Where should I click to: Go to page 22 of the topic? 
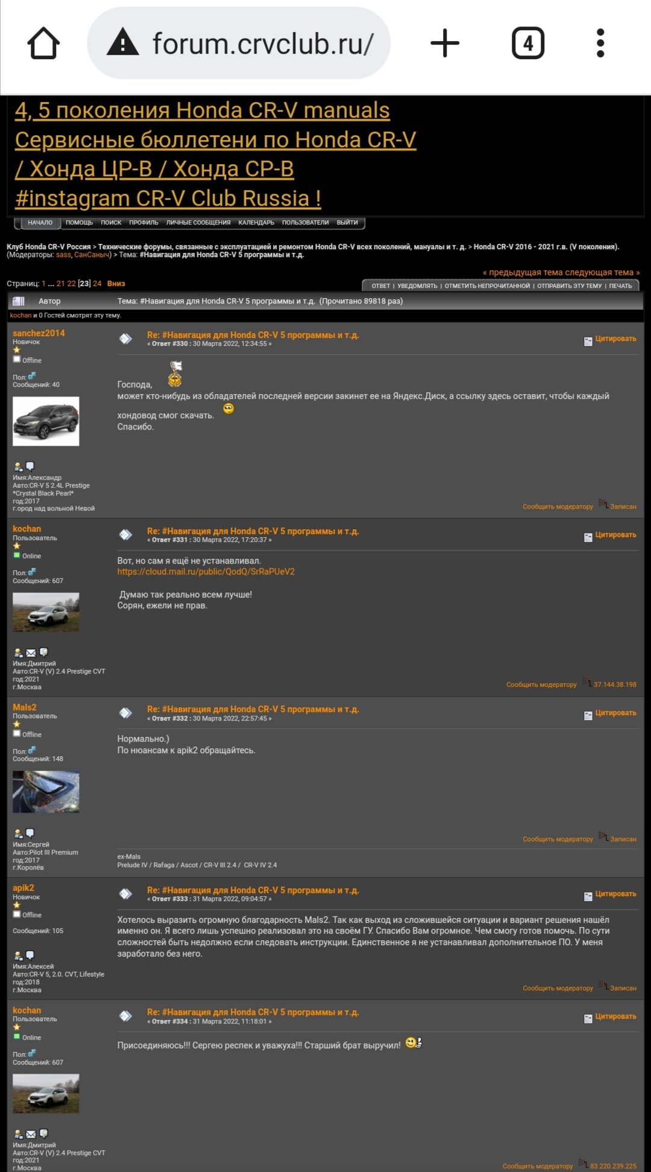click(72, 284)
